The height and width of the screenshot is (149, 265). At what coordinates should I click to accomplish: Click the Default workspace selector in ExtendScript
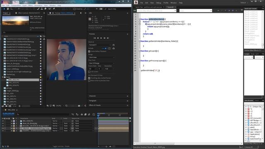pos(244,3)
